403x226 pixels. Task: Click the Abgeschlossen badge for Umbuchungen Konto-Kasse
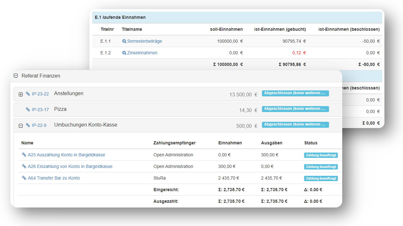pyautogui.click(x=295, y=125)
